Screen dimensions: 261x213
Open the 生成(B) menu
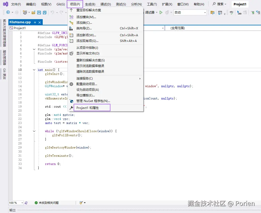90,4
